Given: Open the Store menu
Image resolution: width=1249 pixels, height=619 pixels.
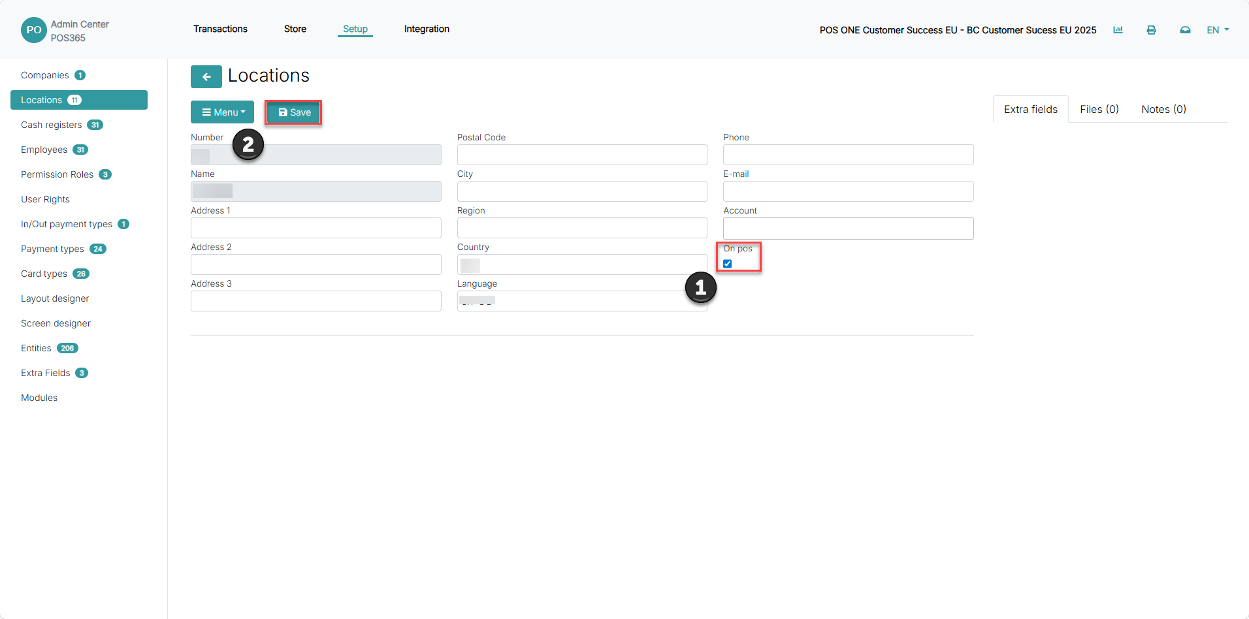Looking at the screenshot, I should point(295,29).
